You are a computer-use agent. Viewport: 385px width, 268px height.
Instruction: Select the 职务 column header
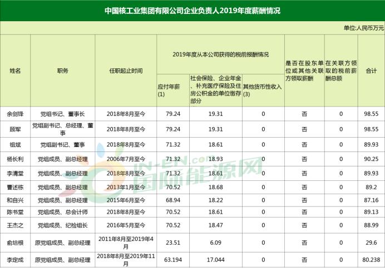point(63,71)
